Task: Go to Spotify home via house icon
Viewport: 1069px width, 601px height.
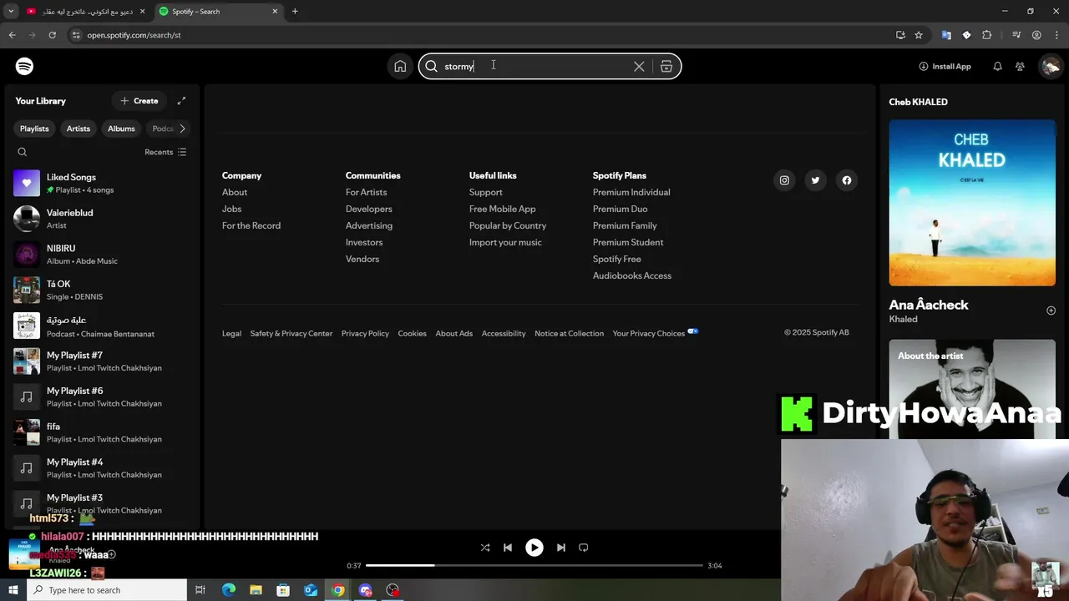Action: [x=400, y=67]
